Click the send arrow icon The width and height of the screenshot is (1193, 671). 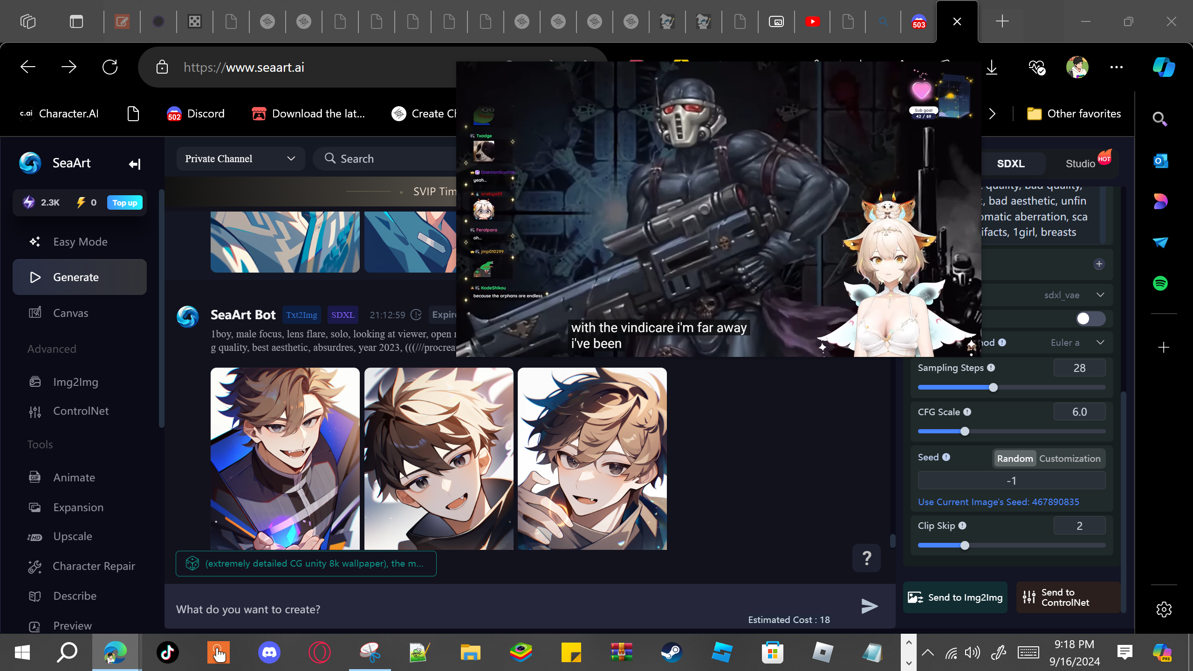pos(870,606)
